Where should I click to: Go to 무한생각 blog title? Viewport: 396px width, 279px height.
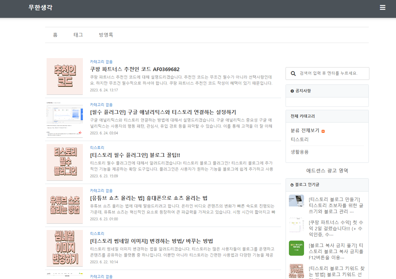[x=41, y=8]
